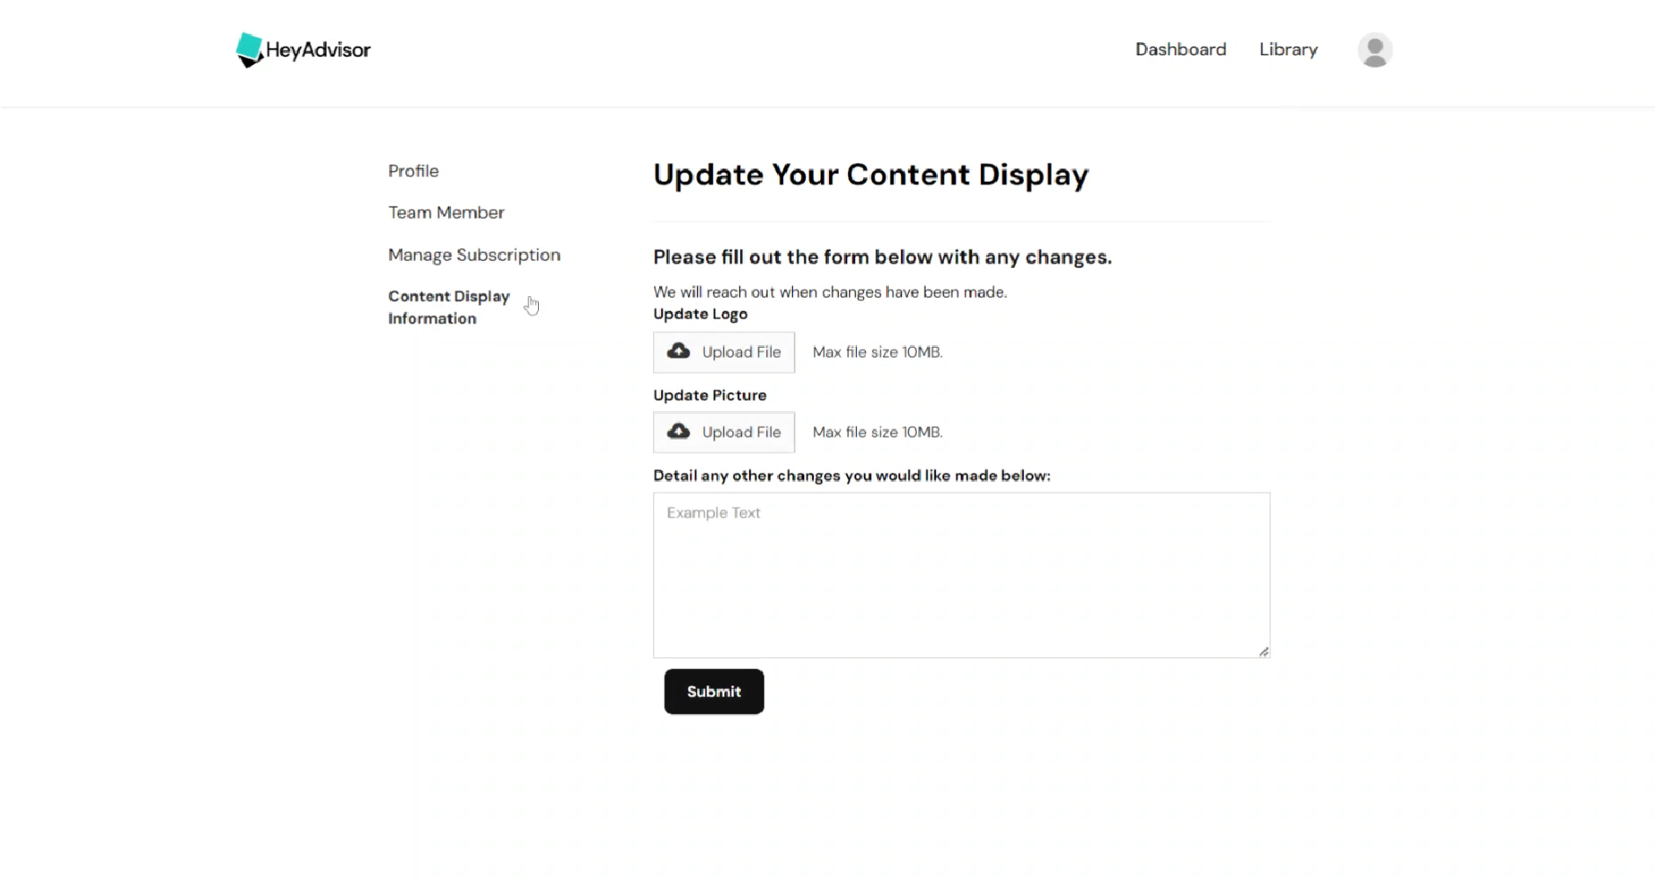Click the Max file size 10MB note beside logo upload
The width and height of the screenshot is (1656, 884).
tap(876, 351)
